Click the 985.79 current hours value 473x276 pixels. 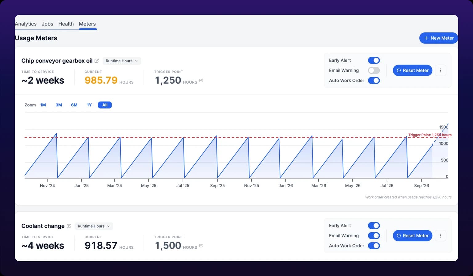coord(101,80)
